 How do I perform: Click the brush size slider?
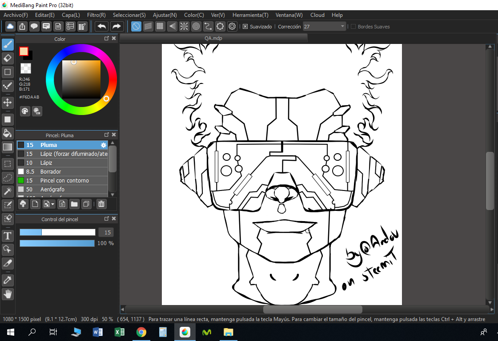(57, 232)
